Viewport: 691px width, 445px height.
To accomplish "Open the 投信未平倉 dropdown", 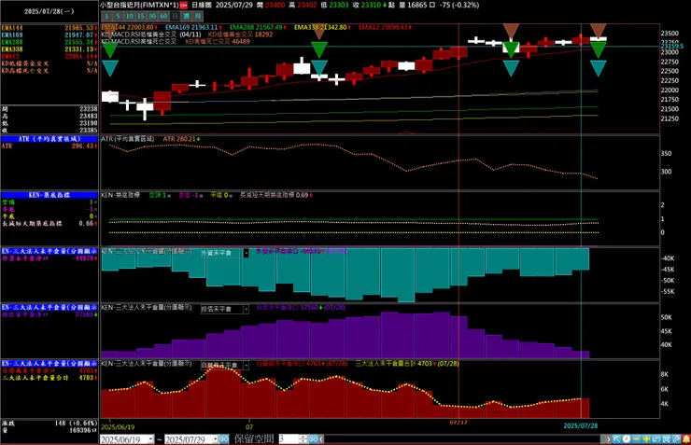I will [x=246, y=309].
